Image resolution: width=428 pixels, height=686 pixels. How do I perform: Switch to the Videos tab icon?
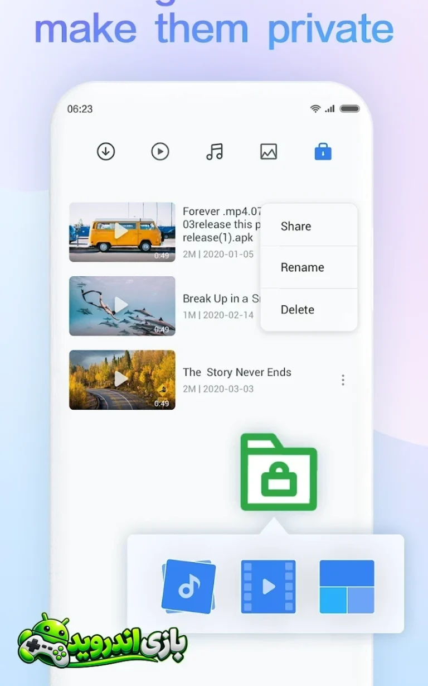(160, 151)
